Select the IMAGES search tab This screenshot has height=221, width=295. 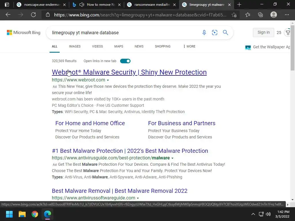75,46
